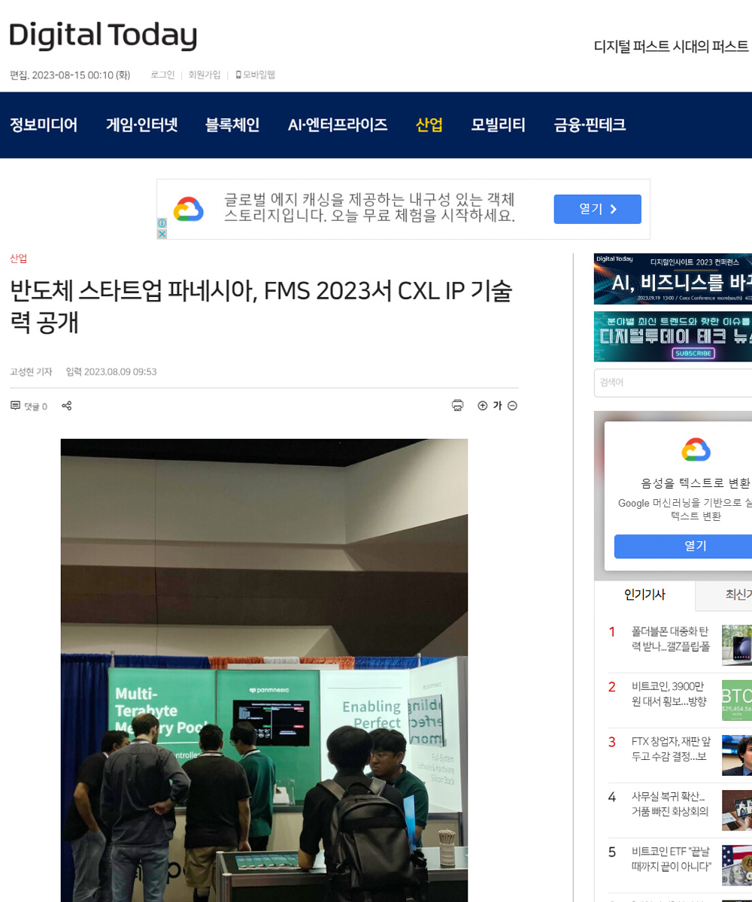Click the ad info icon on banner
The image size is (752, 902).
pyautogui.click(x=162, y=223)
